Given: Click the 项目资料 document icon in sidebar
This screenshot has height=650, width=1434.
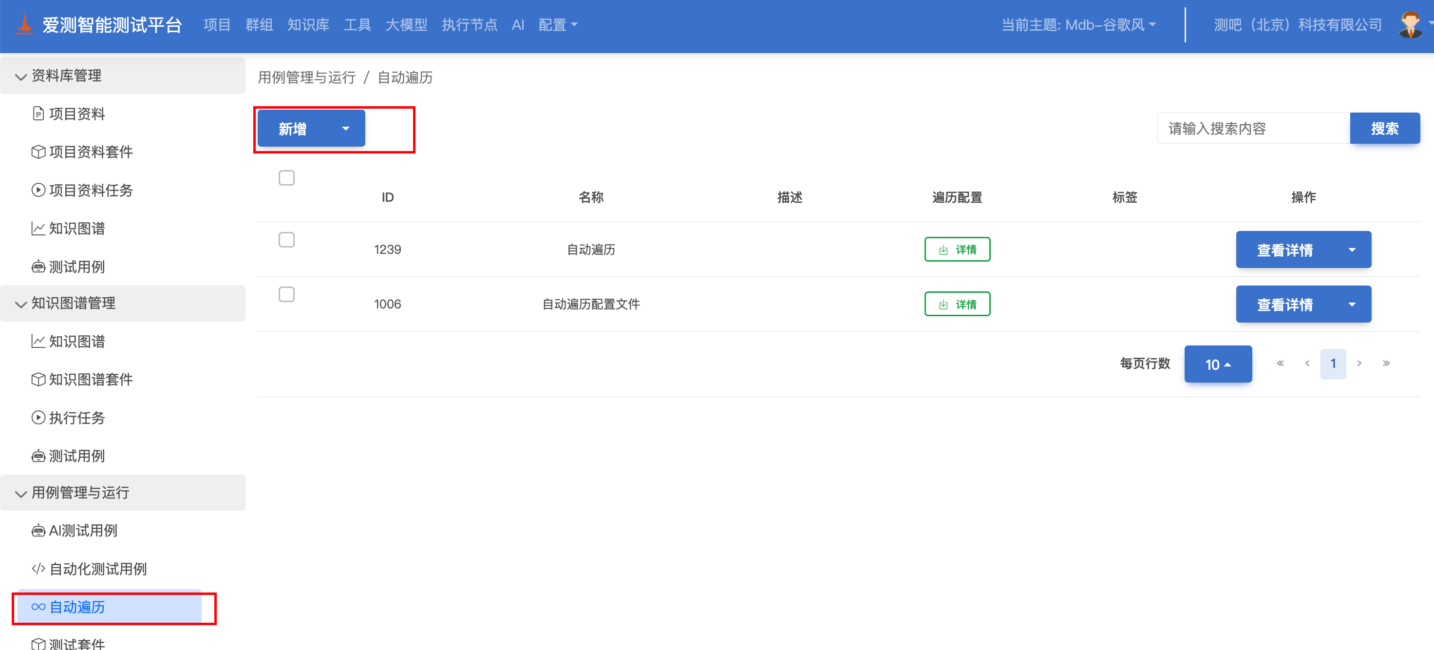Looking at the screenshot, I should 38,114.
